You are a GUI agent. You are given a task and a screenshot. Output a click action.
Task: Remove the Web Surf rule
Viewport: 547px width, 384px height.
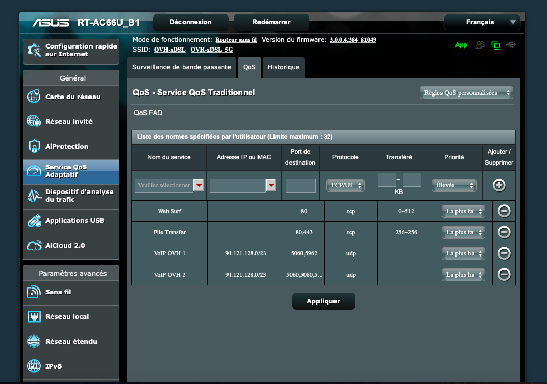(504, 211)
